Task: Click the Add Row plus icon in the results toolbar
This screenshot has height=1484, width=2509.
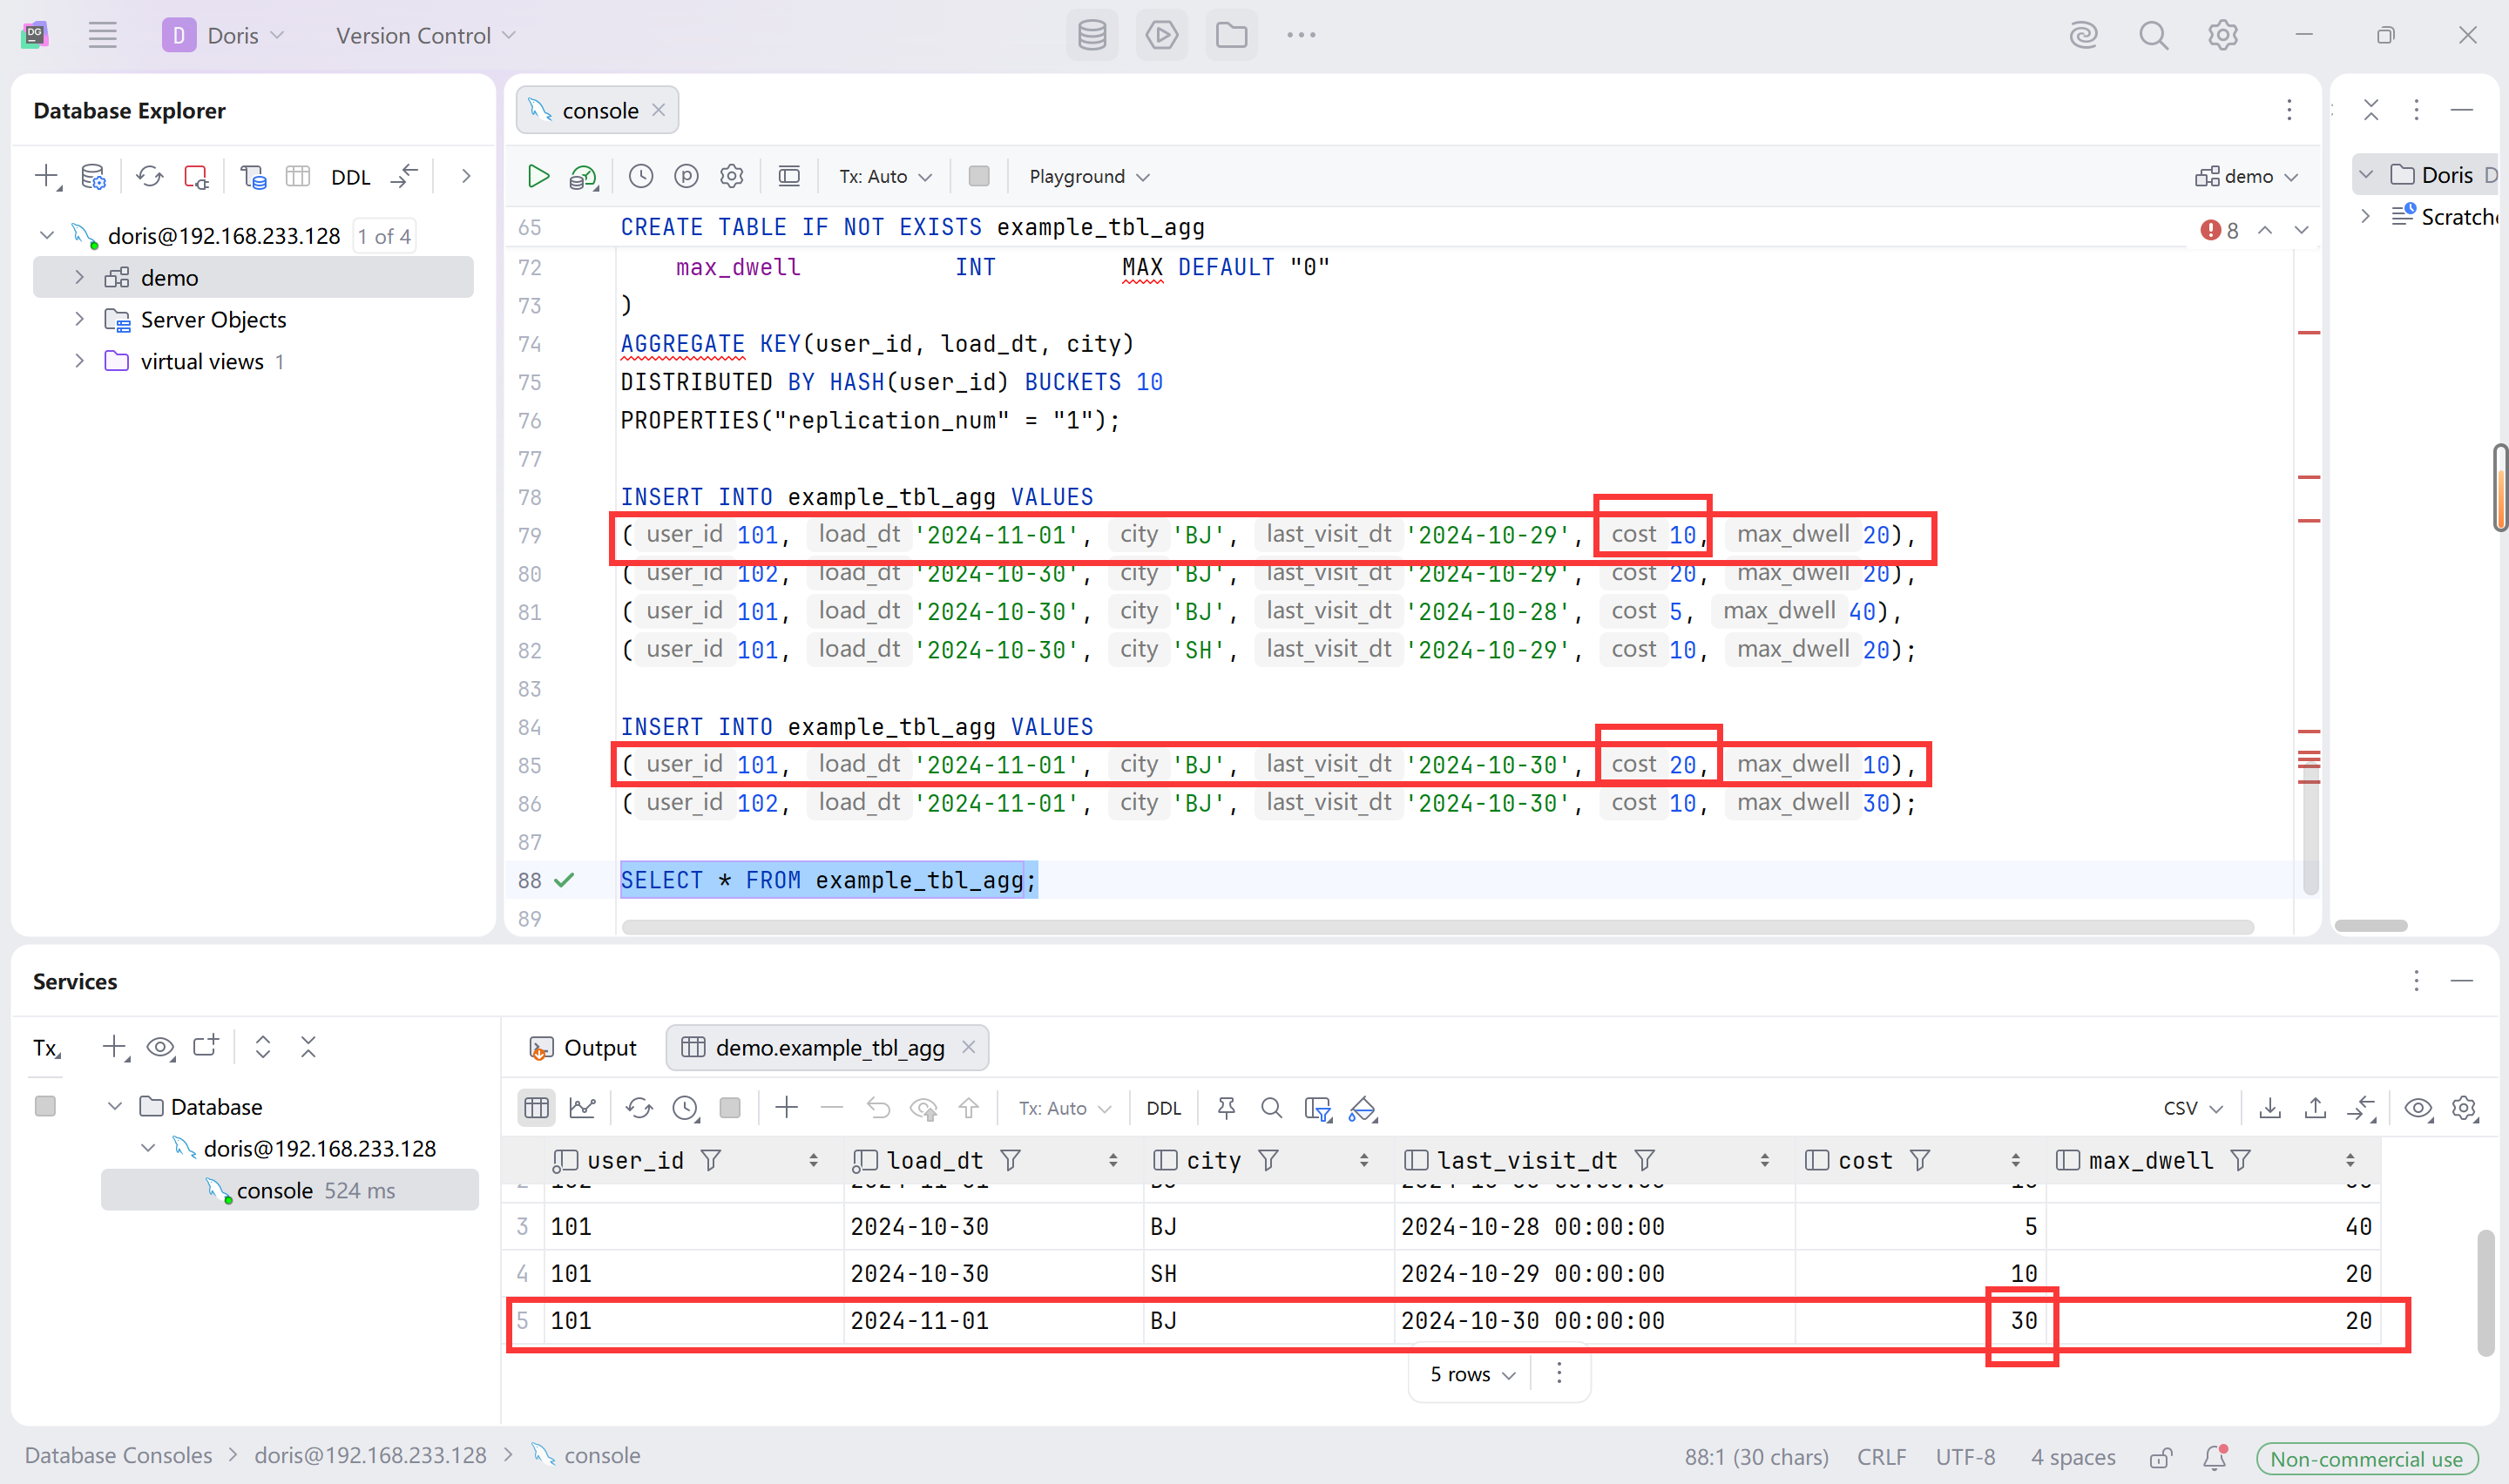Action: (787, 1108)
